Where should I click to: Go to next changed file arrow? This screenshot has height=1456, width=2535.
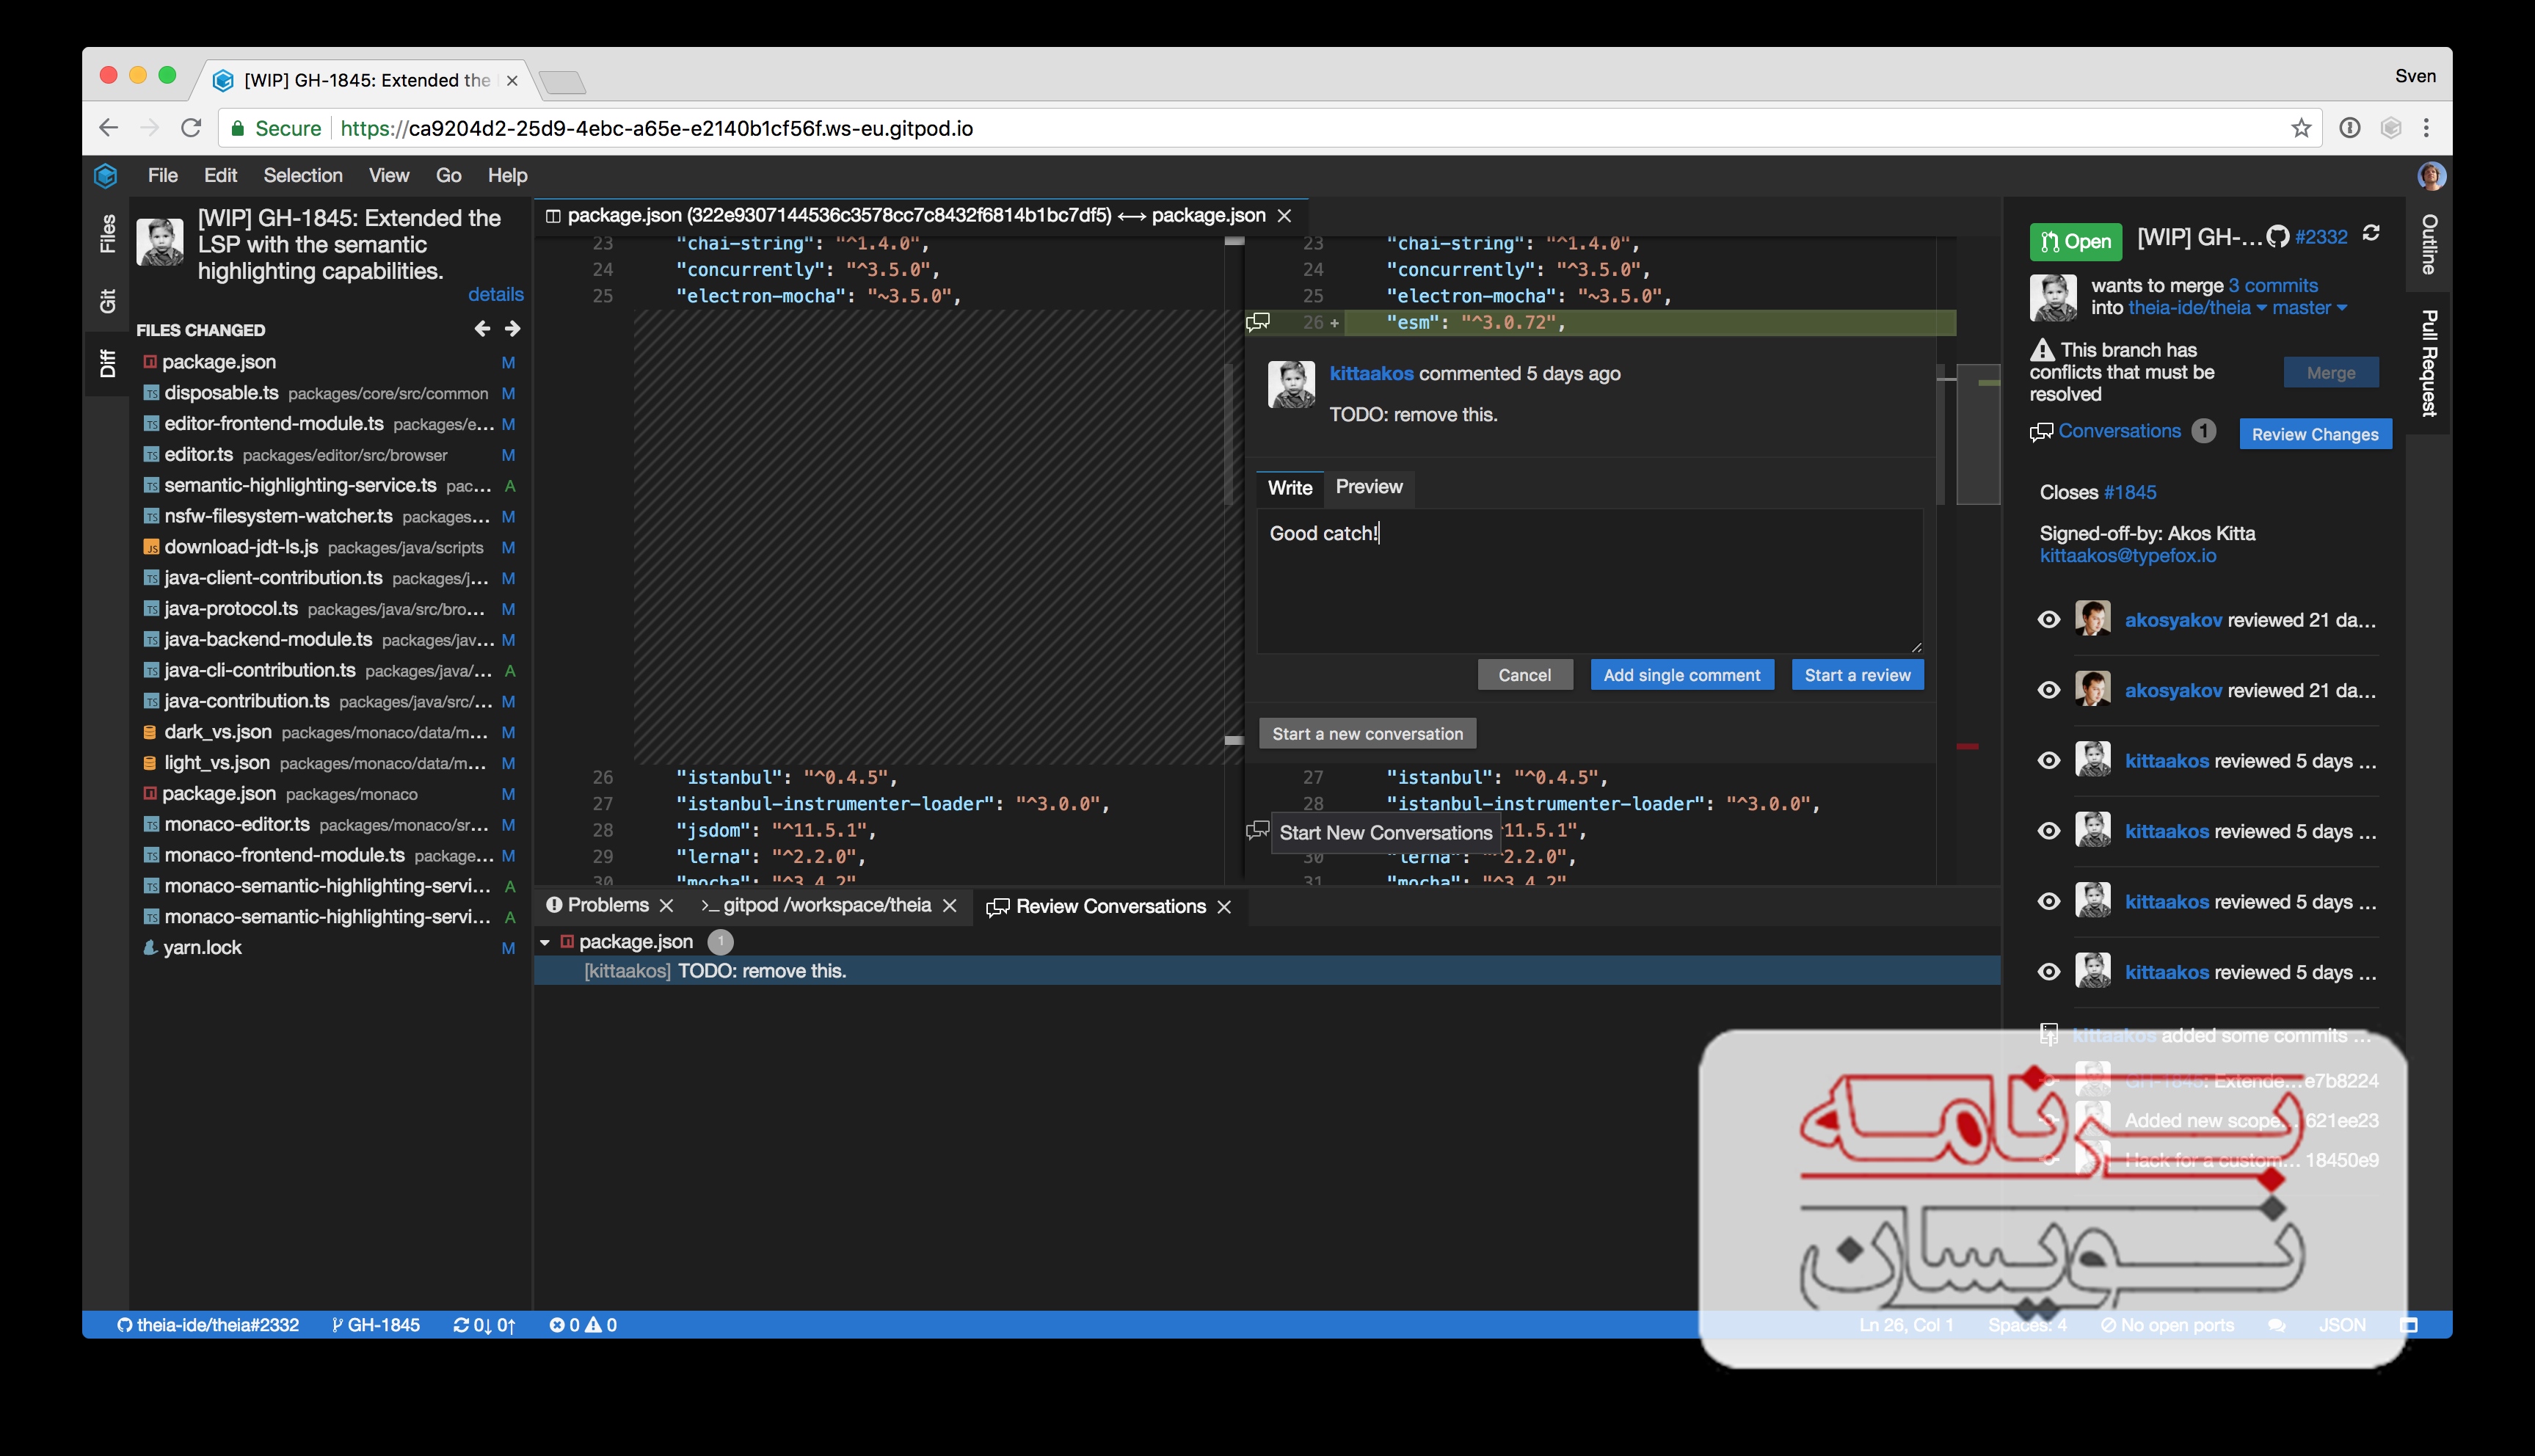(x=513, y=329)
